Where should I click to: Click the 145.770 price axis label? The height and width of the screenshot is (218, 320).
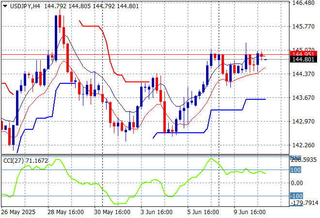tap(304, 27)
